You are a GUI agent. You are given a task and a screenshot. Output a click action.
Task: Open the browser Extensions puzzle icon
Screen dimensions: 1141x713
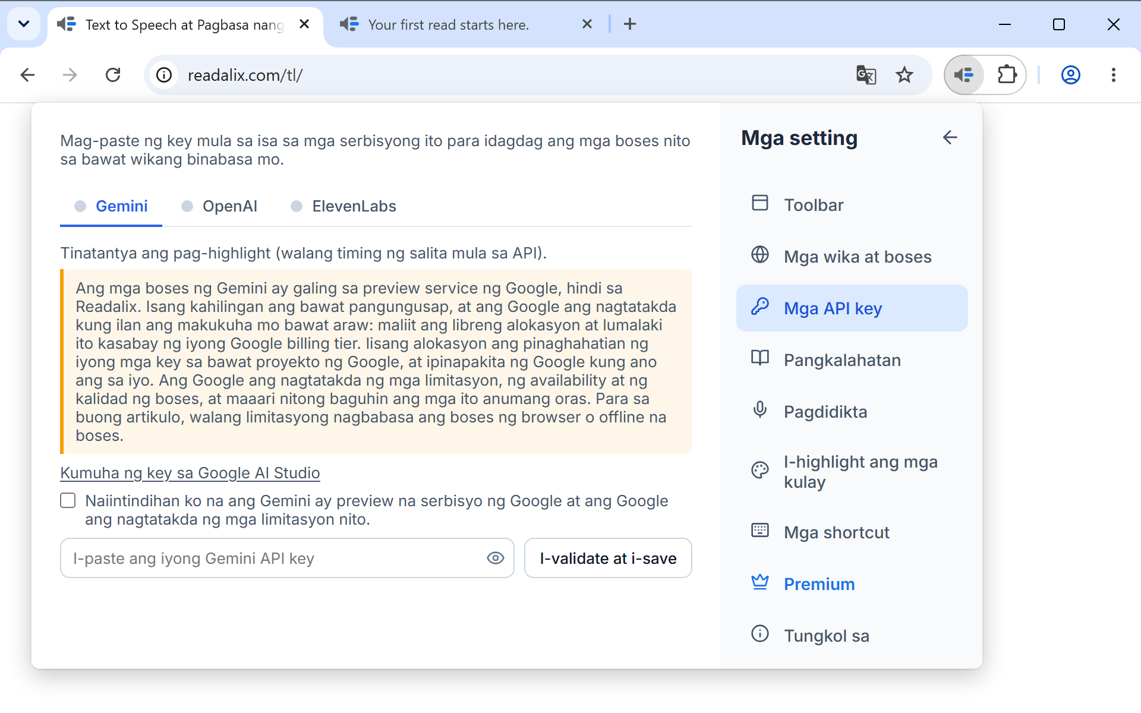coord(1007,75)
